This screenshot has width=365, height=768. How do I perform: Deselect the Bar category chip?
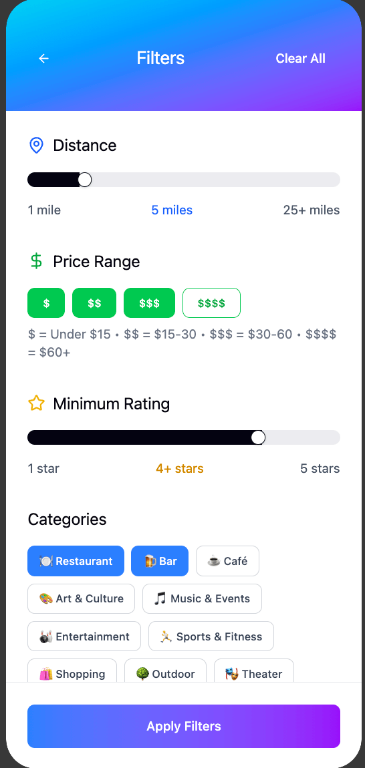pyautogui.click(x=160, y=561)
